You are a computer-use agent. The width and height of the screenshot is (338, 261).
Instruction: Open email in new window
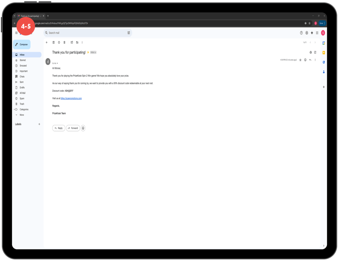(x=315, y=52)
